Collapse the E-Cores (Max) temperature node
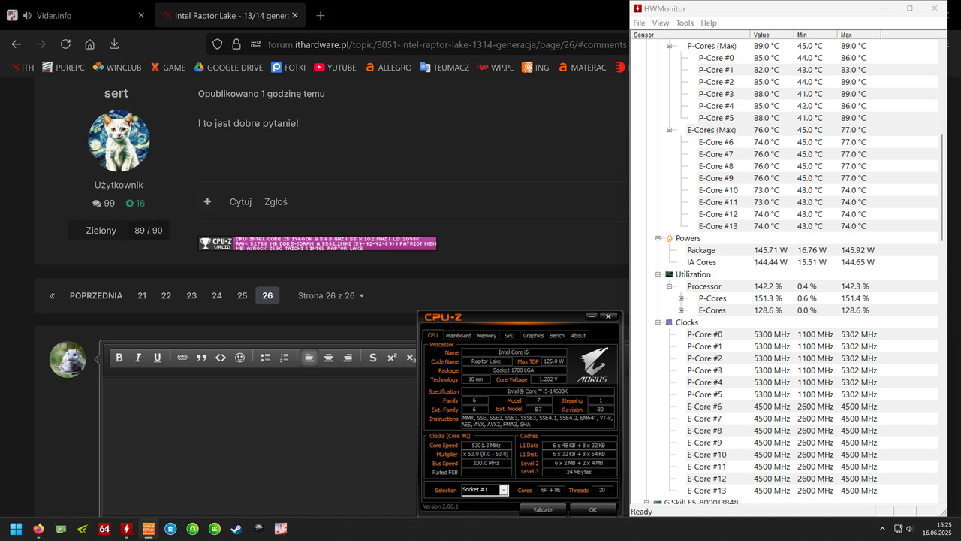 pos(670,130)
